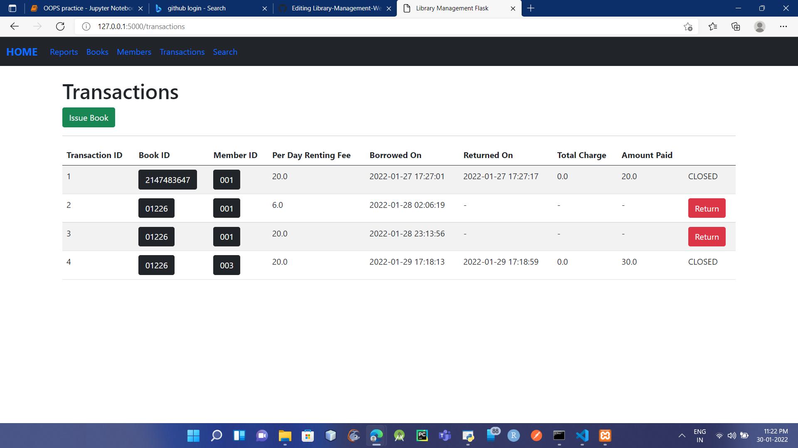The width and height of the screenshot is (798, 448).
Task: Add this page to favorites with star icon
Action: pyautogui.click(x=688, y=26)
